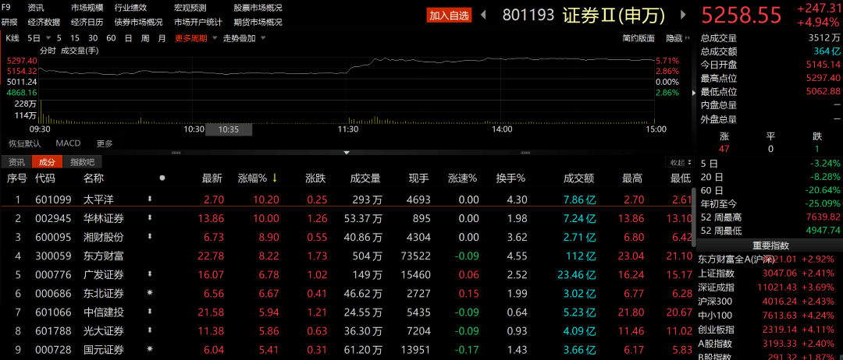
Task: Sort the table by 最新 column
Action: click(212, 178)
